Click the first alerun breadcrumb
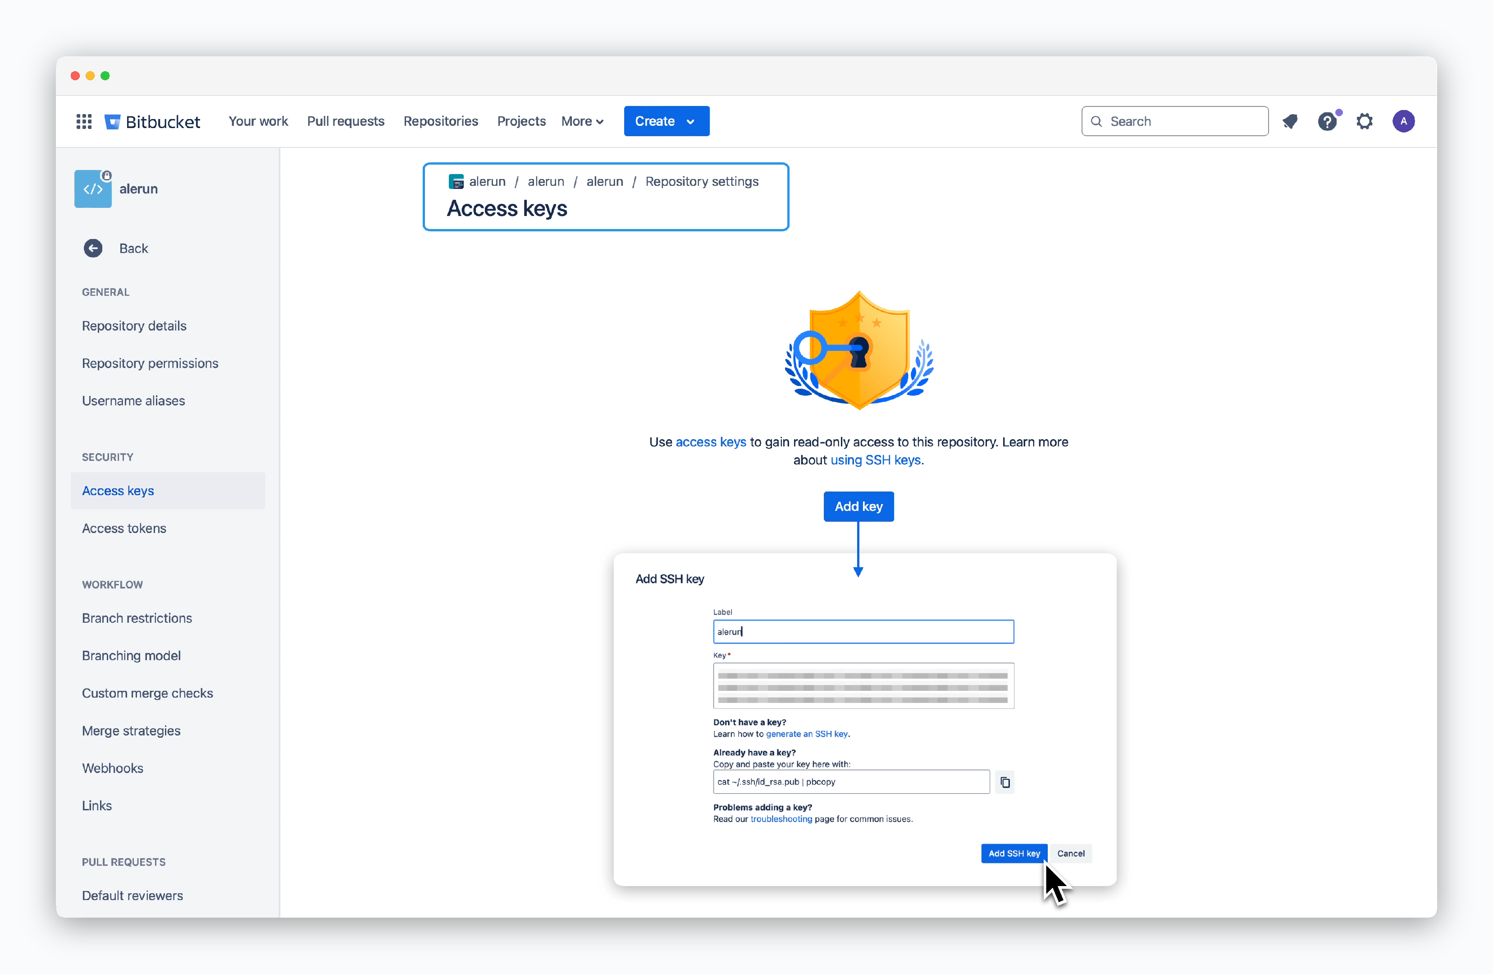The width and height of the screenshot is (1493, 974). (488, 181)
